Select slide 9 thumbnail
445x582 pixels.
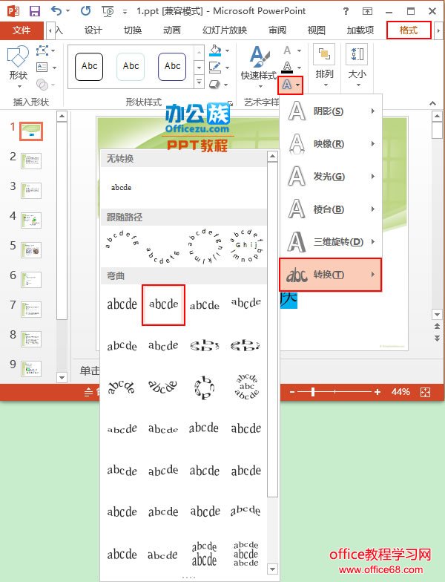[31, 369]
